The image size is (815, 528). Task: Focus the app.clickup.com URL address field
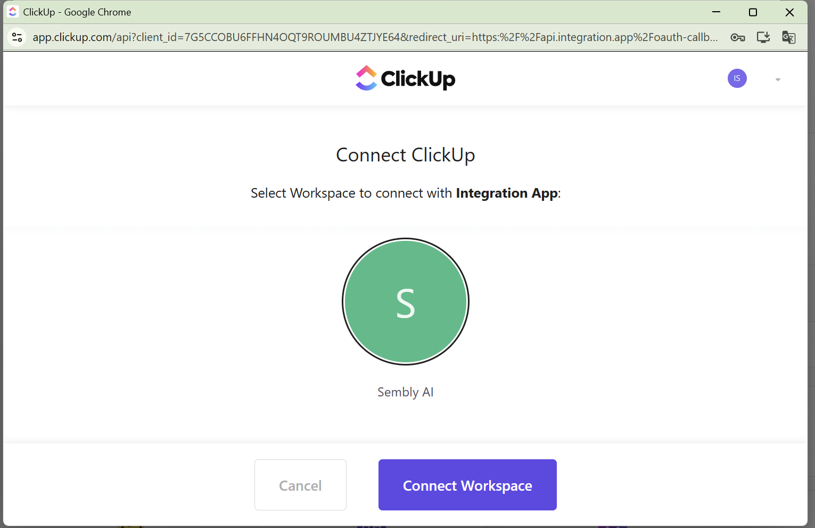tap(373, 37)
